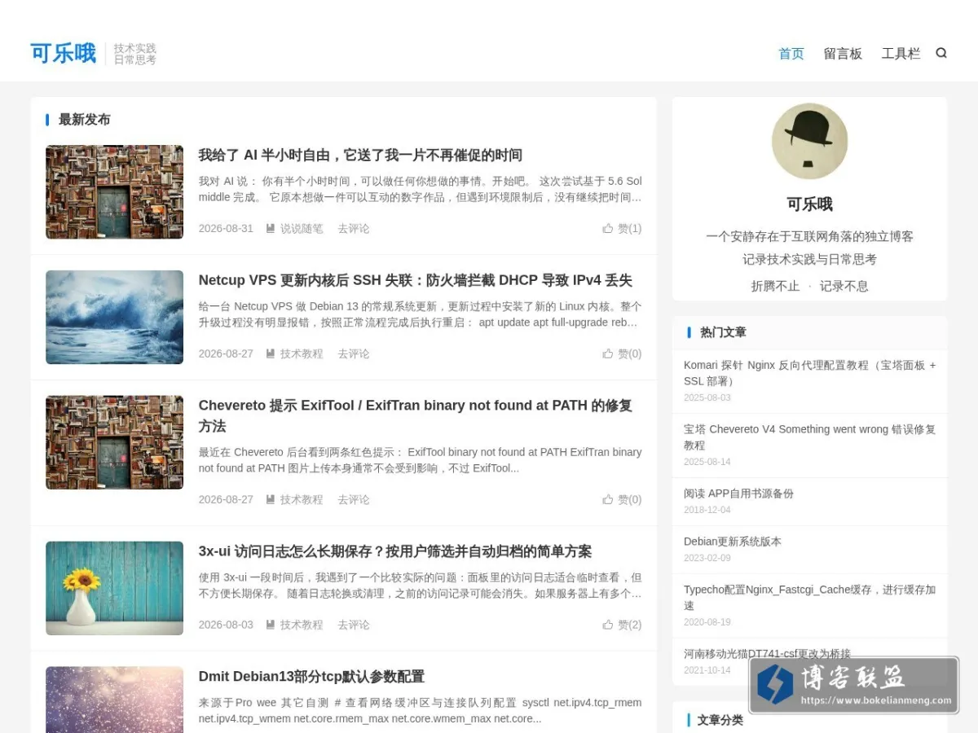The height and width of the screenshot is (733, 978).
Task: Click the 最新发布 section heading
Action: point(84,120)
